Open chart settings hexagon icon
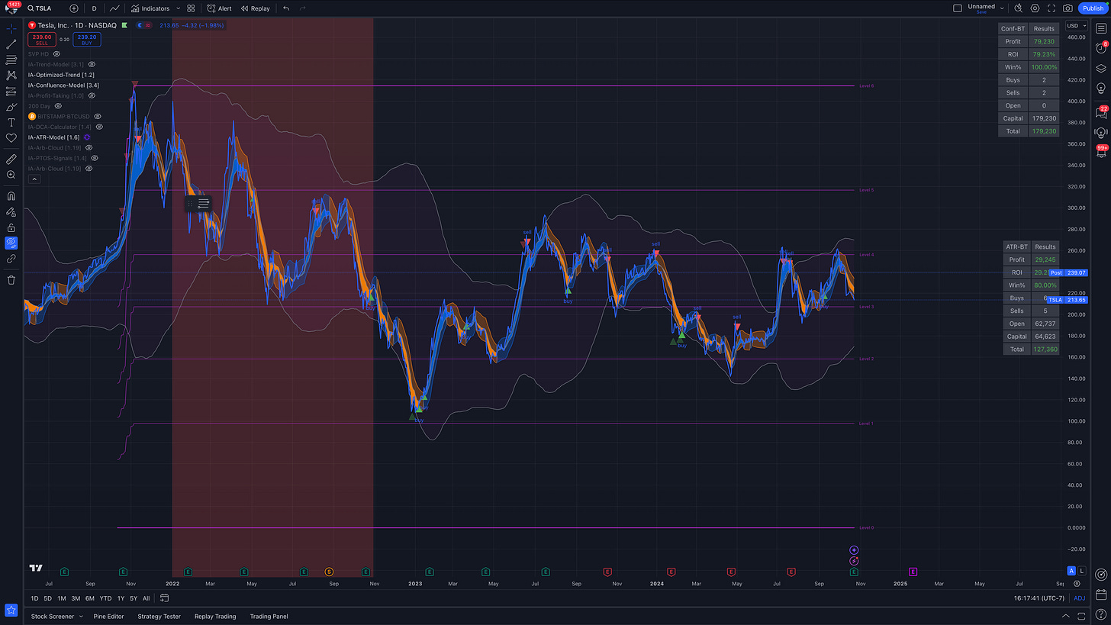The height and width of the screenshot is (625, 1111). 1035,8
